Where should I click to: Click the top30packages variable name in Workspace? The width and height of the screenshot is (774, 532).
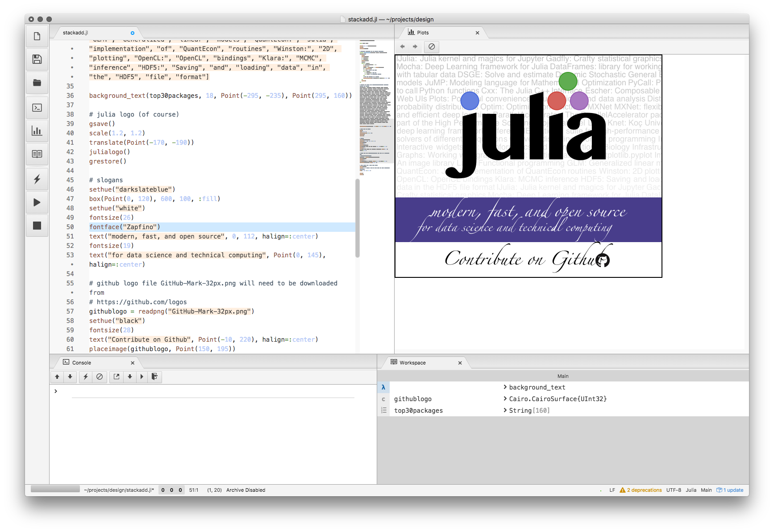tap(418, 411)
